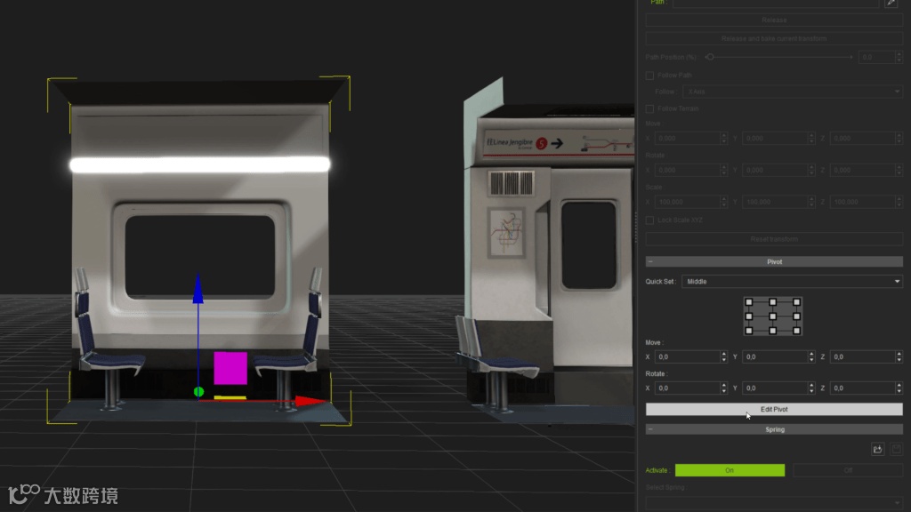Click the pivot Move Z field
The image size is (911, 512).
862,357
